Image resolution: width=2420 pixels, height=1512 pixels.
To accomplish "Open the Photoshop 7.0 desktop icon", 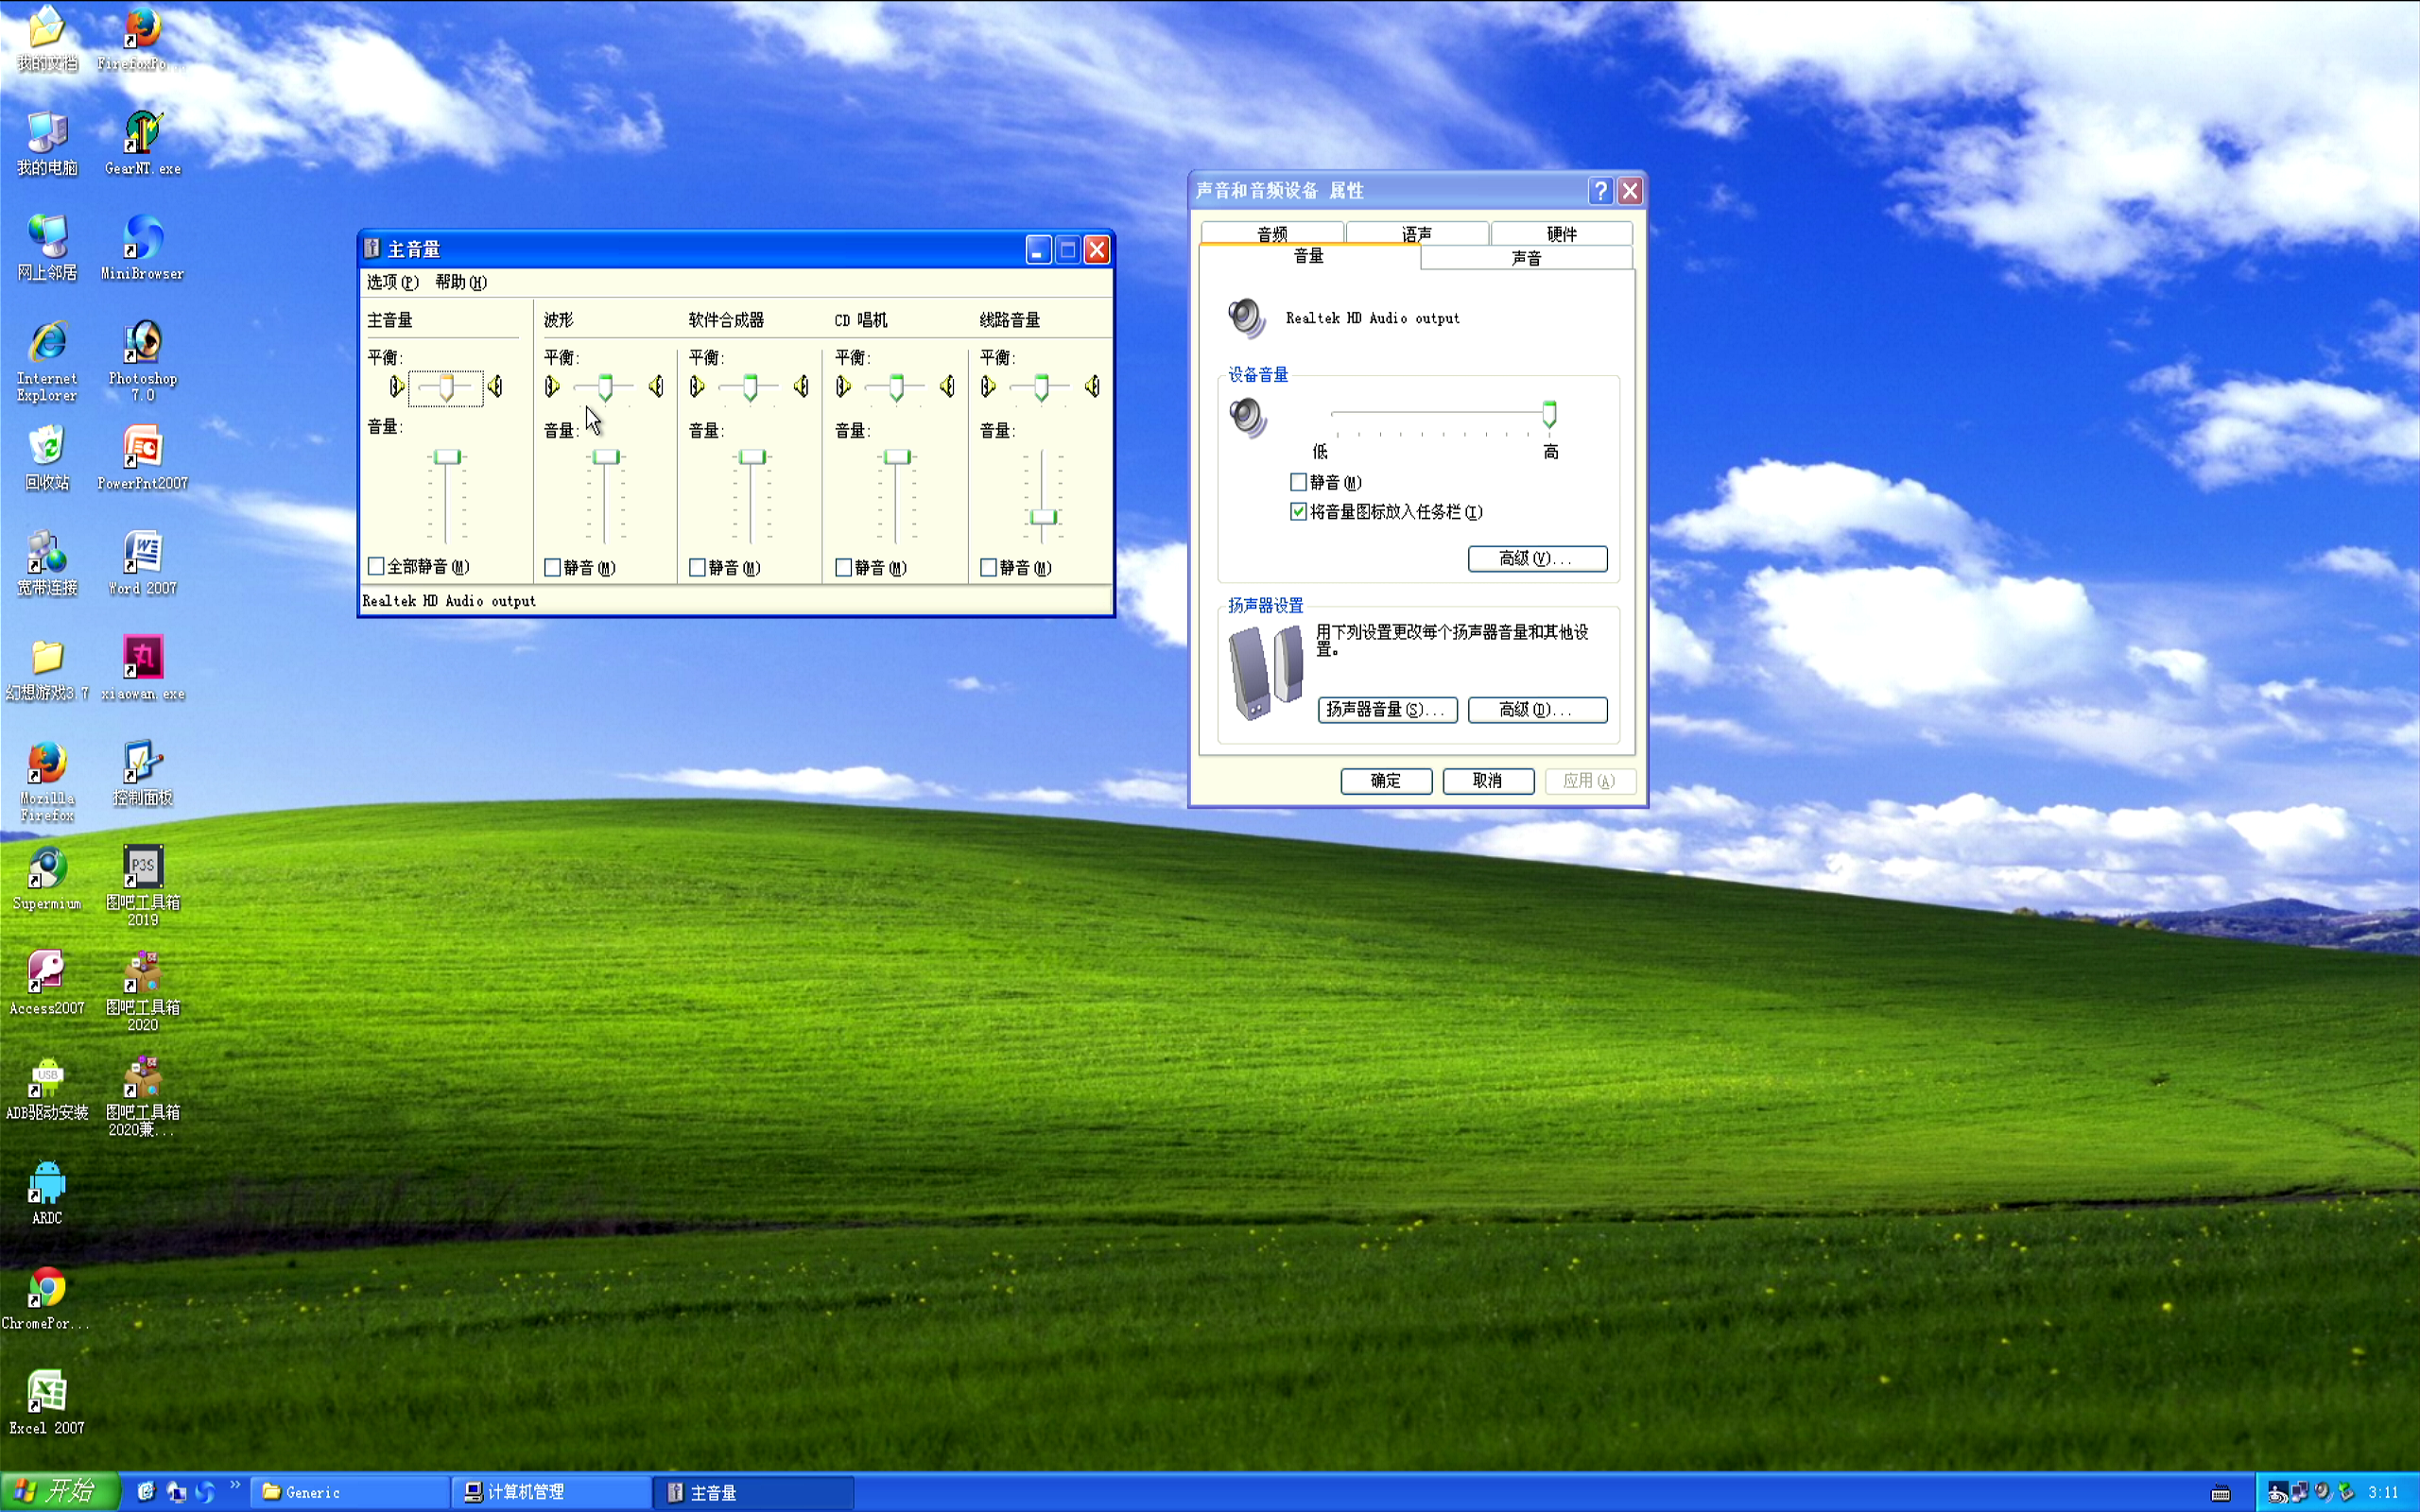I will tap(143, 359).
